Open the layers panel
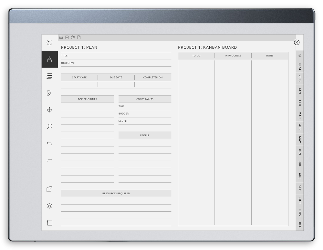Screen dimensions: 323x250 49,206
